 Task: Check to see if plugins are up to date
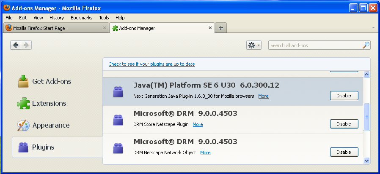[x=152, y=64]
